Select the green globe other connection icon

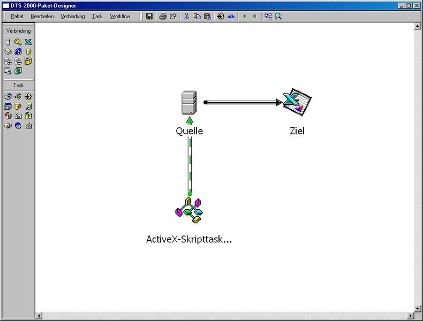click(x=18, y=71)
